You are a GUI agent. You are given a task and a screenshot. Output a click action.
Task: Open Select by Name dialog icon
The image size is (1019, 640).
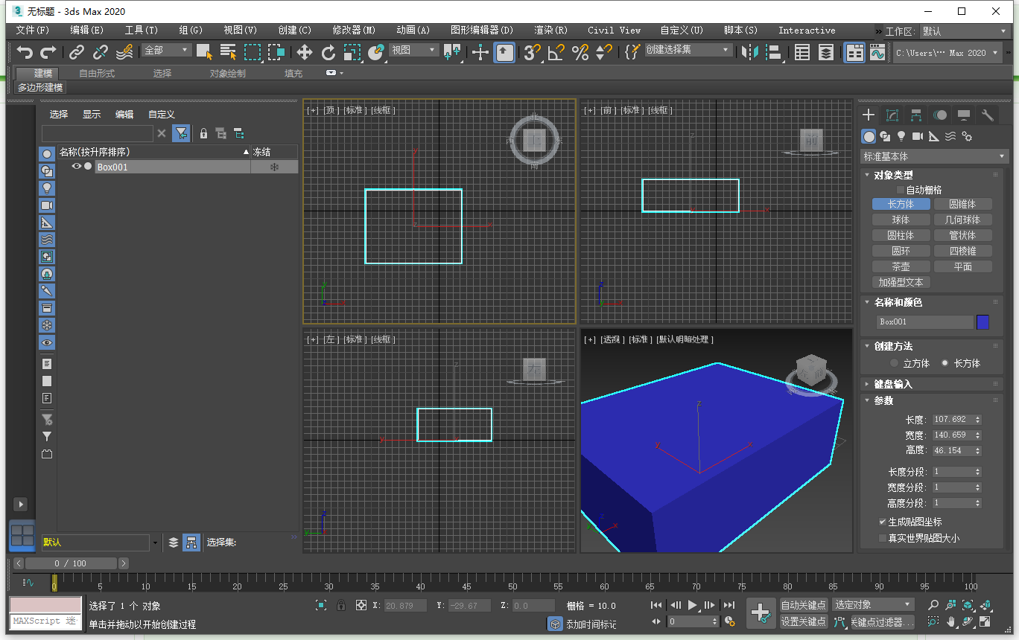click(x=228, y=52)
